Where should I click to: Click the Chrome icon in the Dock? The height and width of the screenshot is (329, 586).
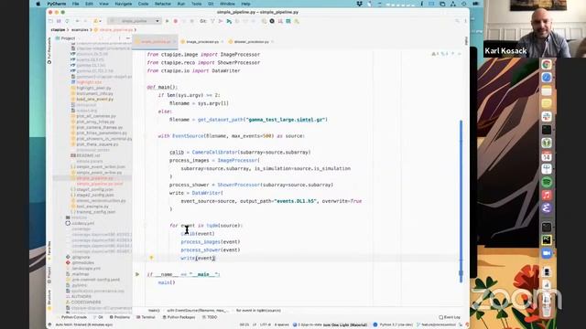[x=547, y=65]
